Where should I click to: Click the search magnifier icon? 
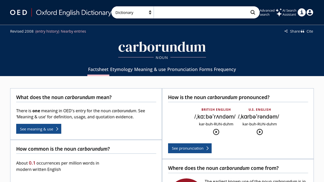coord(253,13)
